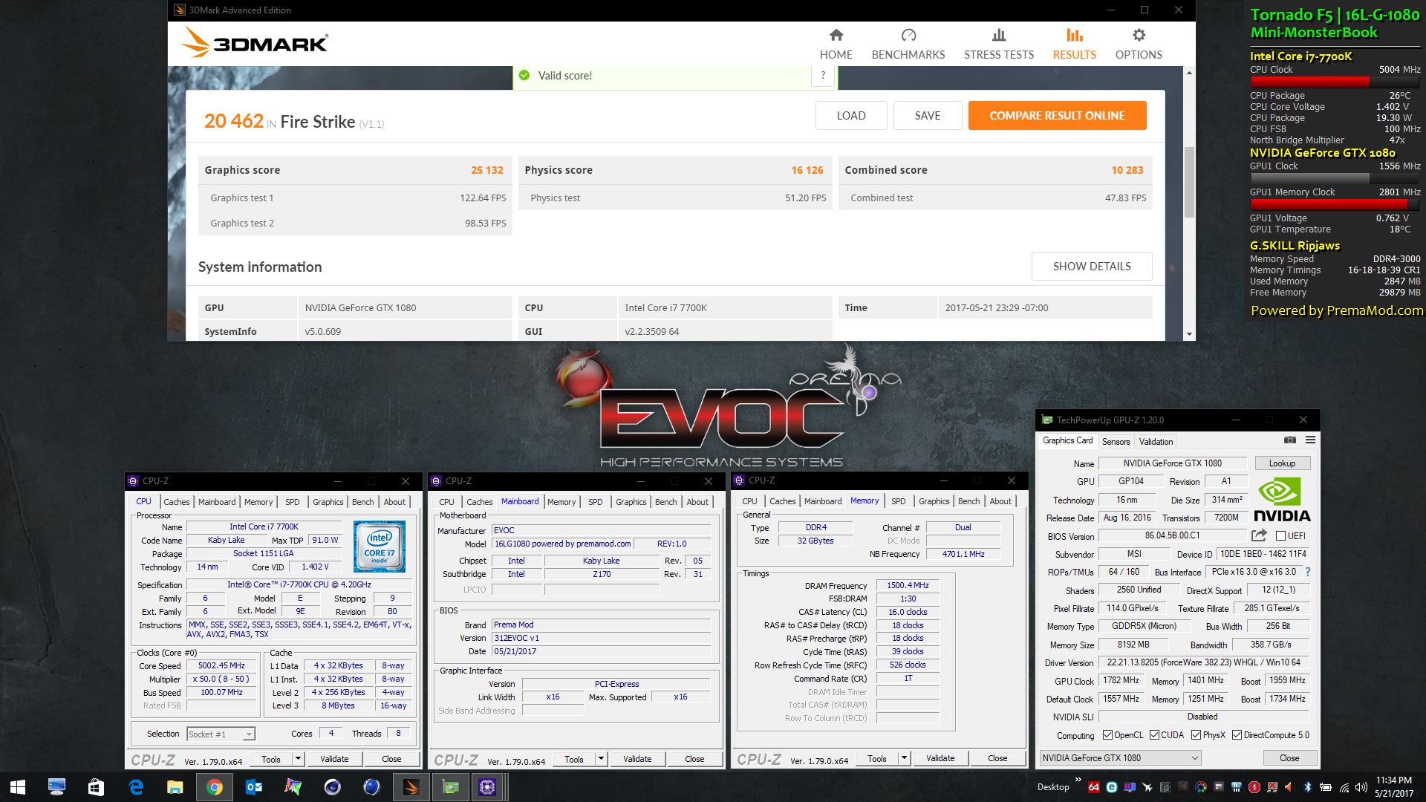Click Bus Interface question mark icon

tap(1308, 572)
